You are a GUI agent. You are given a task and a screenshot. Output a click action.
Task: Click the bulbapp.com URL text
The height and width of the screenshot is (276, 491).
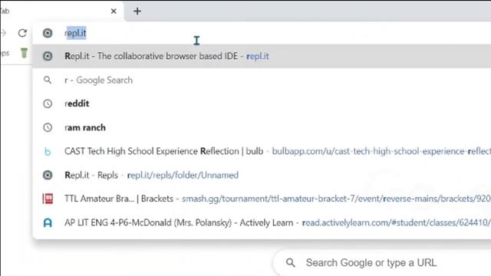tap(381, 151)
